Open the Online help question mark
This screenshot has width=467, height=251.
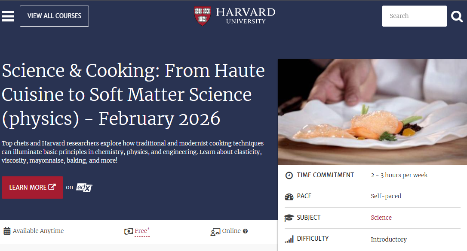[x=245, y=231]
